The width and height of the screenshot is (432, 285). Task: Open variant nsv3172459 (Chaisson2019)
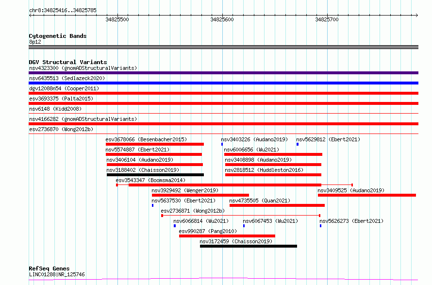pyautogui.click(x=236, y=241)
